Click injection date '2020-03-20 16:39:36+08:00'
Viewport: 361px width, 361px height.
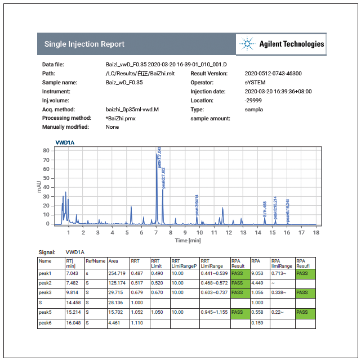(x=278, y=92)
